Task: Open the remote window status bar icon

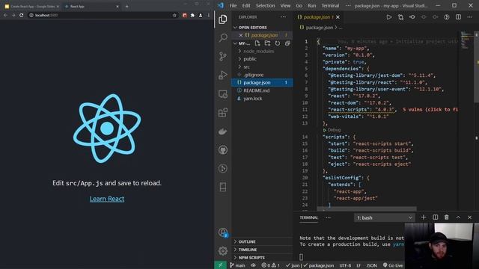Action: 220,265
